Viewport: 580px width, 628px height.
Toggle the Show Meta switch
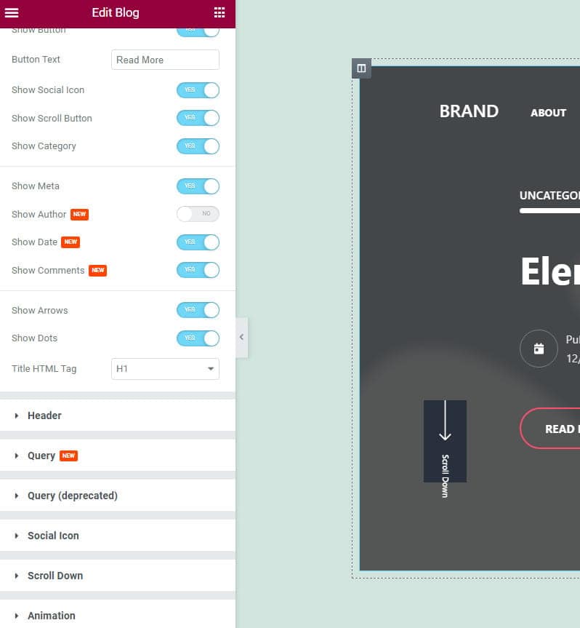pyautogui.click(x=198, y=186)
